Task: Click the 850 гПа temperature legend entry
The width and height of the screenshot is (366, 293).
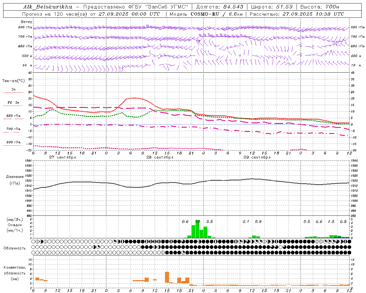Action: click(13, 116)
